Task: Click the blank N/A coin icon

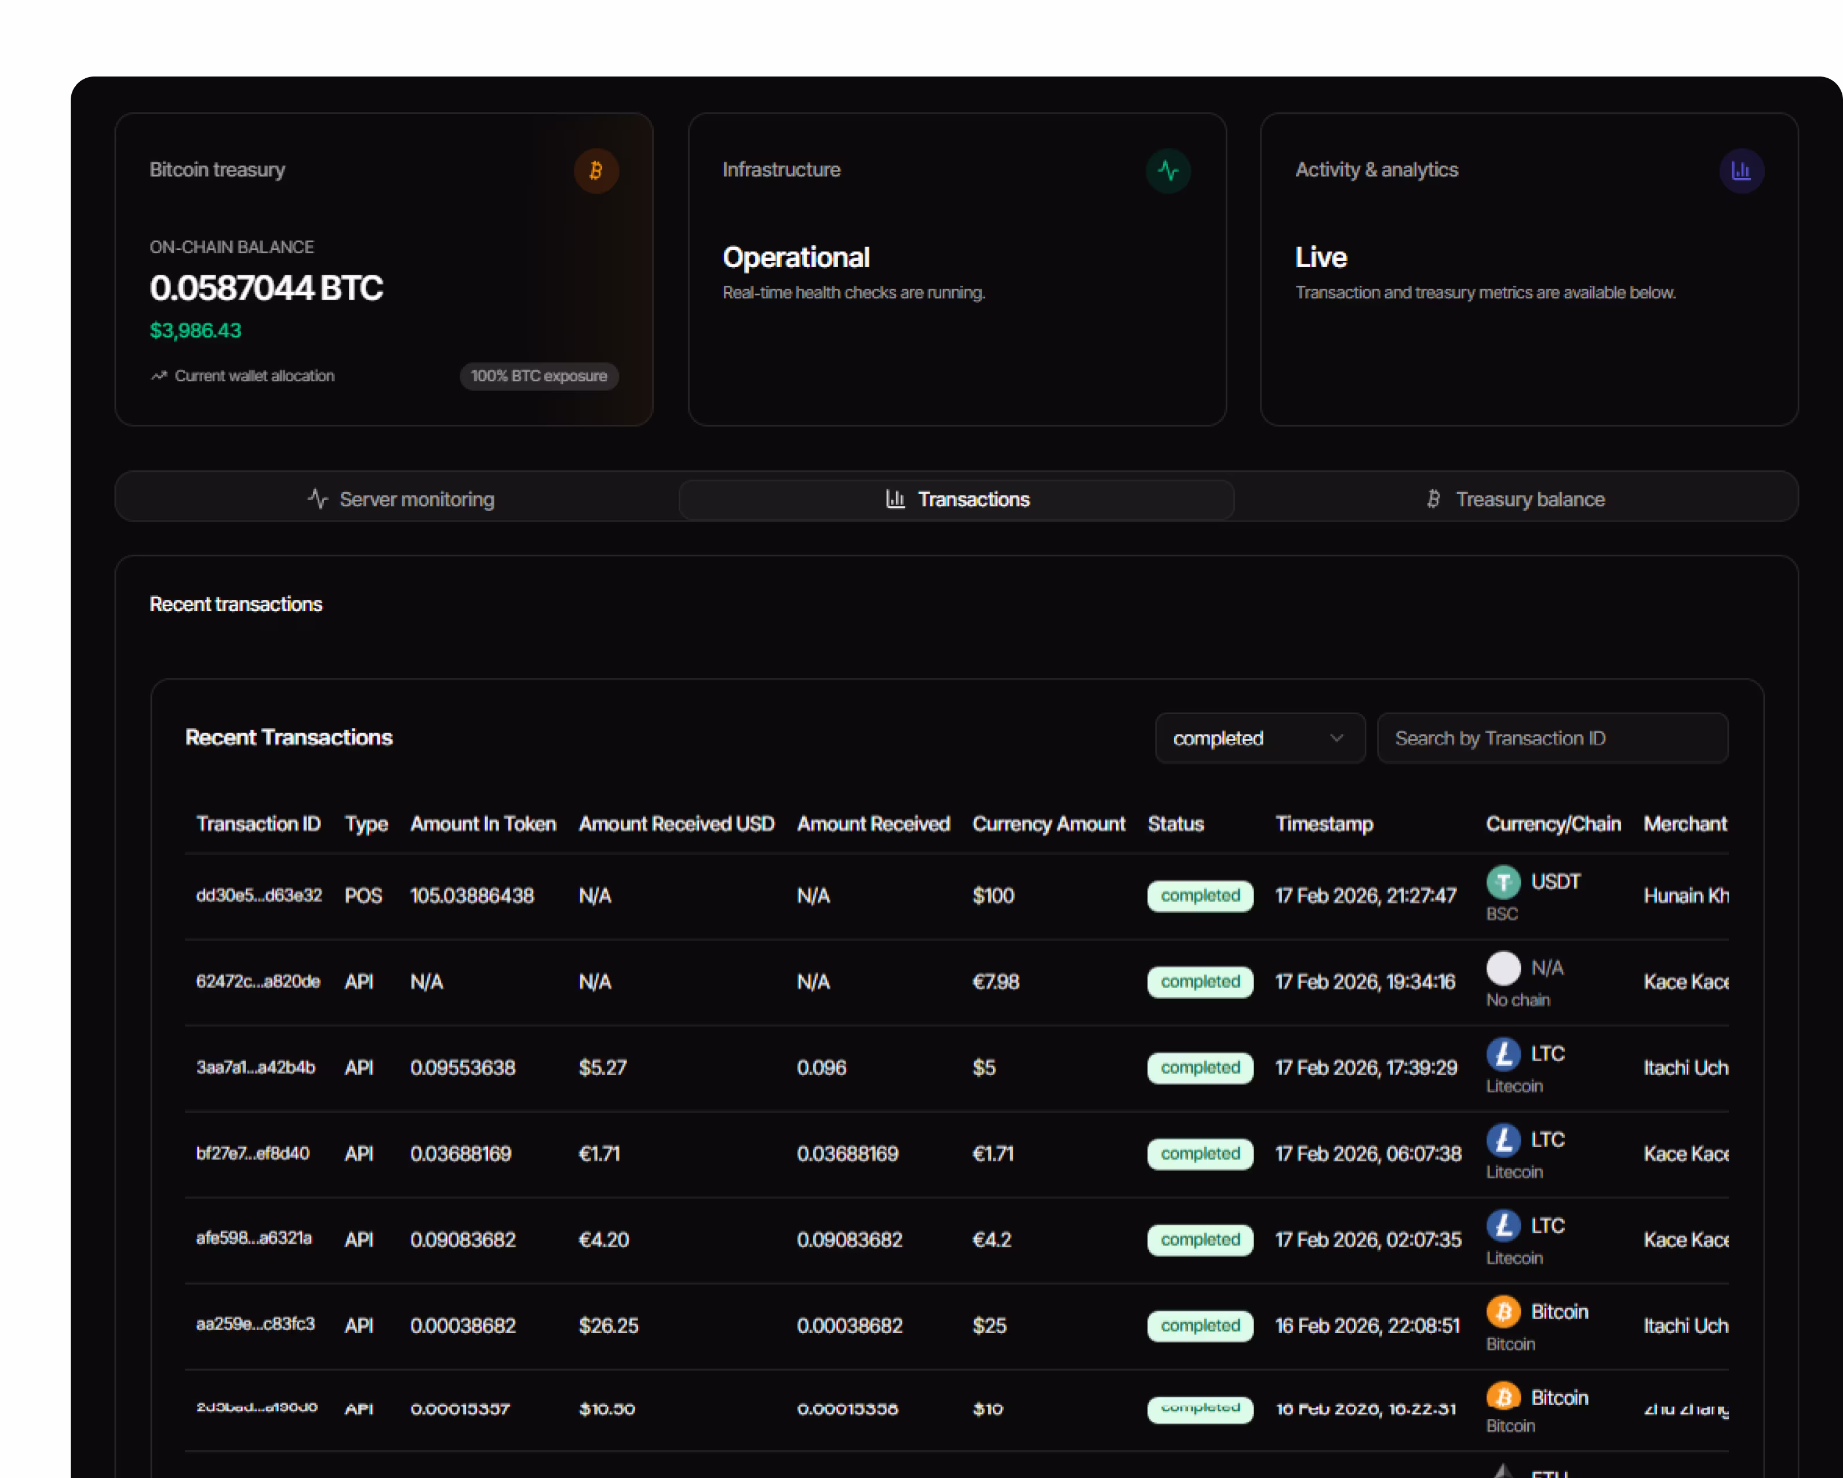Action: point(1503,969)
